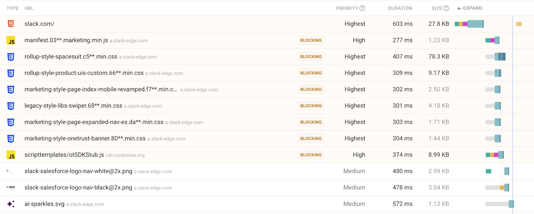Open the Priority column help icon
The width and height of the screenshot is (534, 214).
(362, 8)
